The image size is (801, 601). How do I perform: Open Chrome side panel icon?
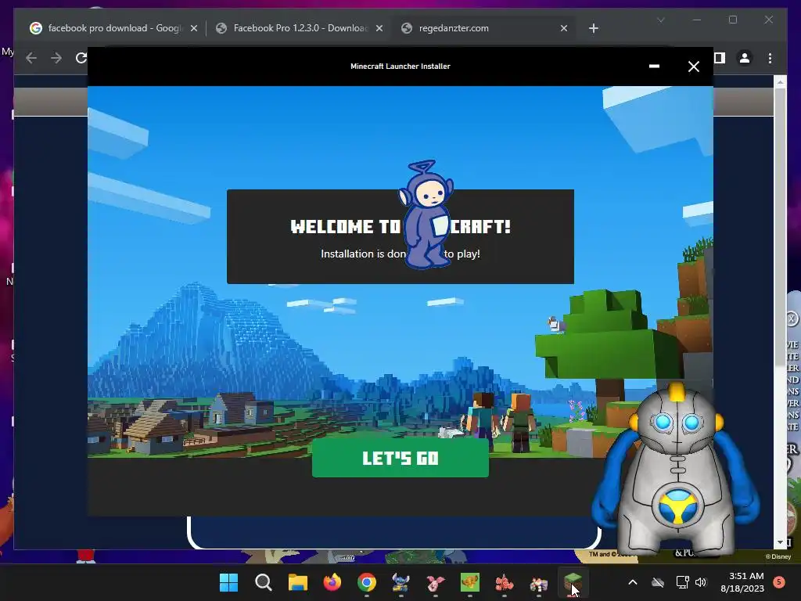pos(720,58)
